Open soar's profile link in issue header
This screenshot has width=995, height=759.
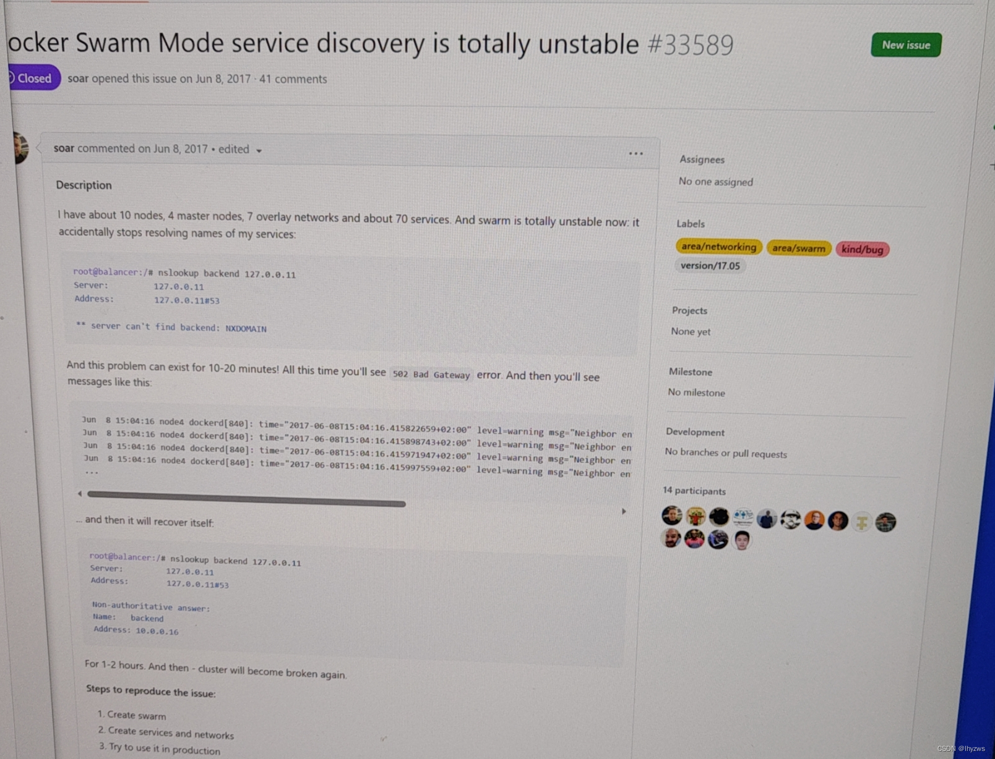tap(78, 78)
